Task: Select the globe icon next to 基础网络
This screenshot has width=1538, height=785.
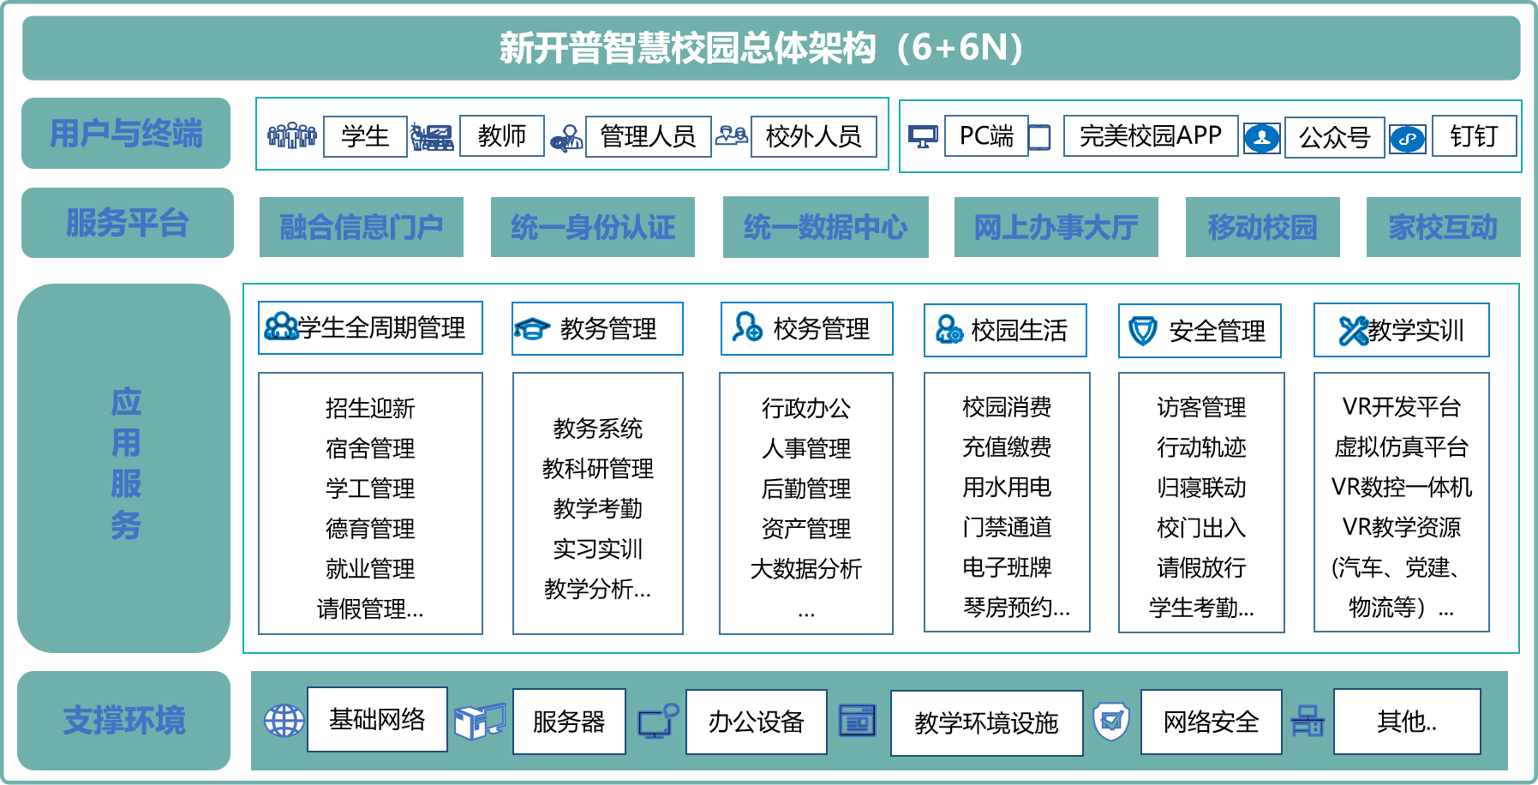Action: (283, 721)
